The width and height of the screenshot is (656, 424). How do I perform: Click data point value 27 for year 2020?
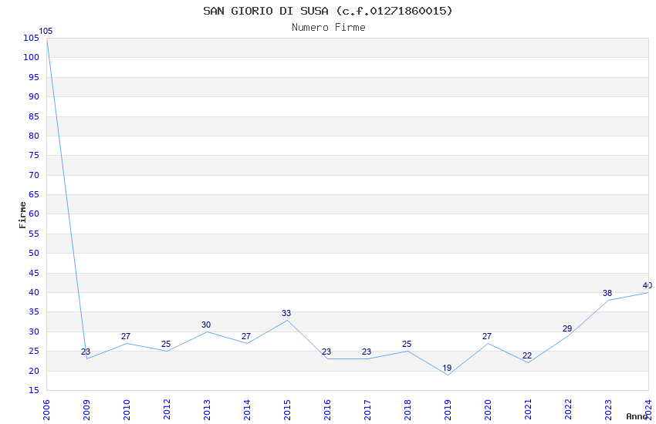pos(487,336)
